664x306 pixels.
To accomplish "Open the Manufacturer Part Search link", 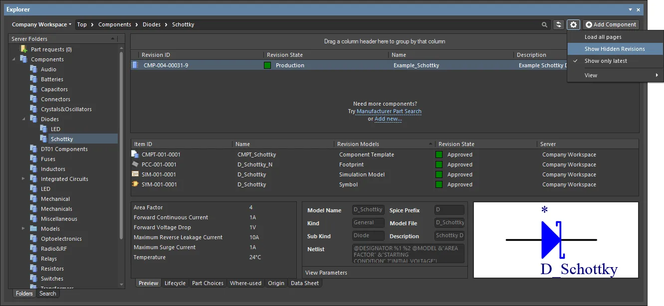I will (x=389, y=112).
